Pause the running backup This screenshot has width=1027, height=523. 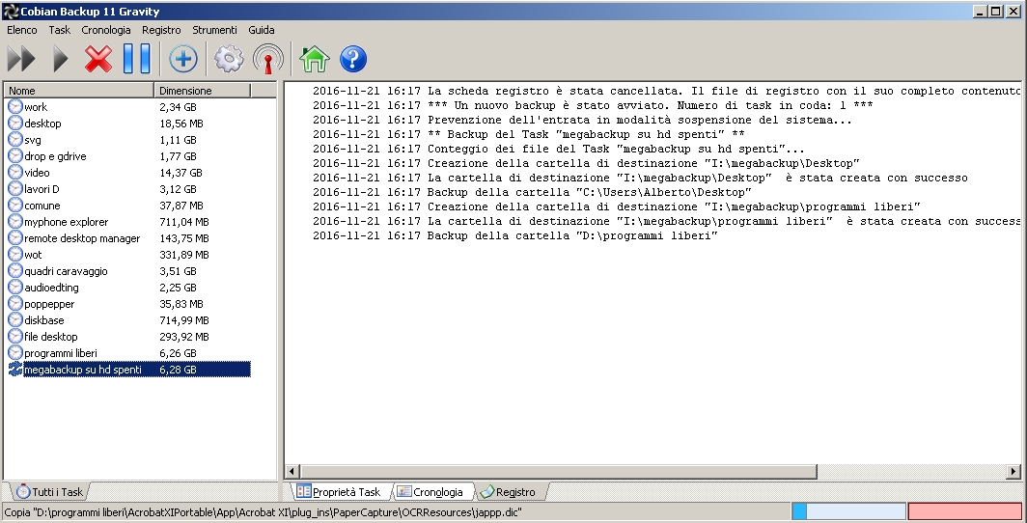[x=137, y=59]
